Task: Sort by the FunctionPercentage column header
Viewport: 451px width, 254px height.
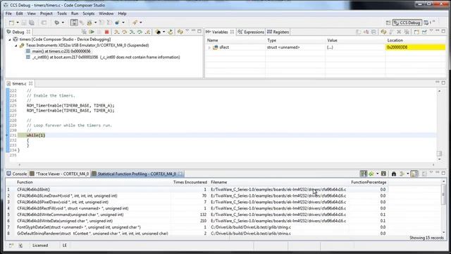Action: [369, 182]
